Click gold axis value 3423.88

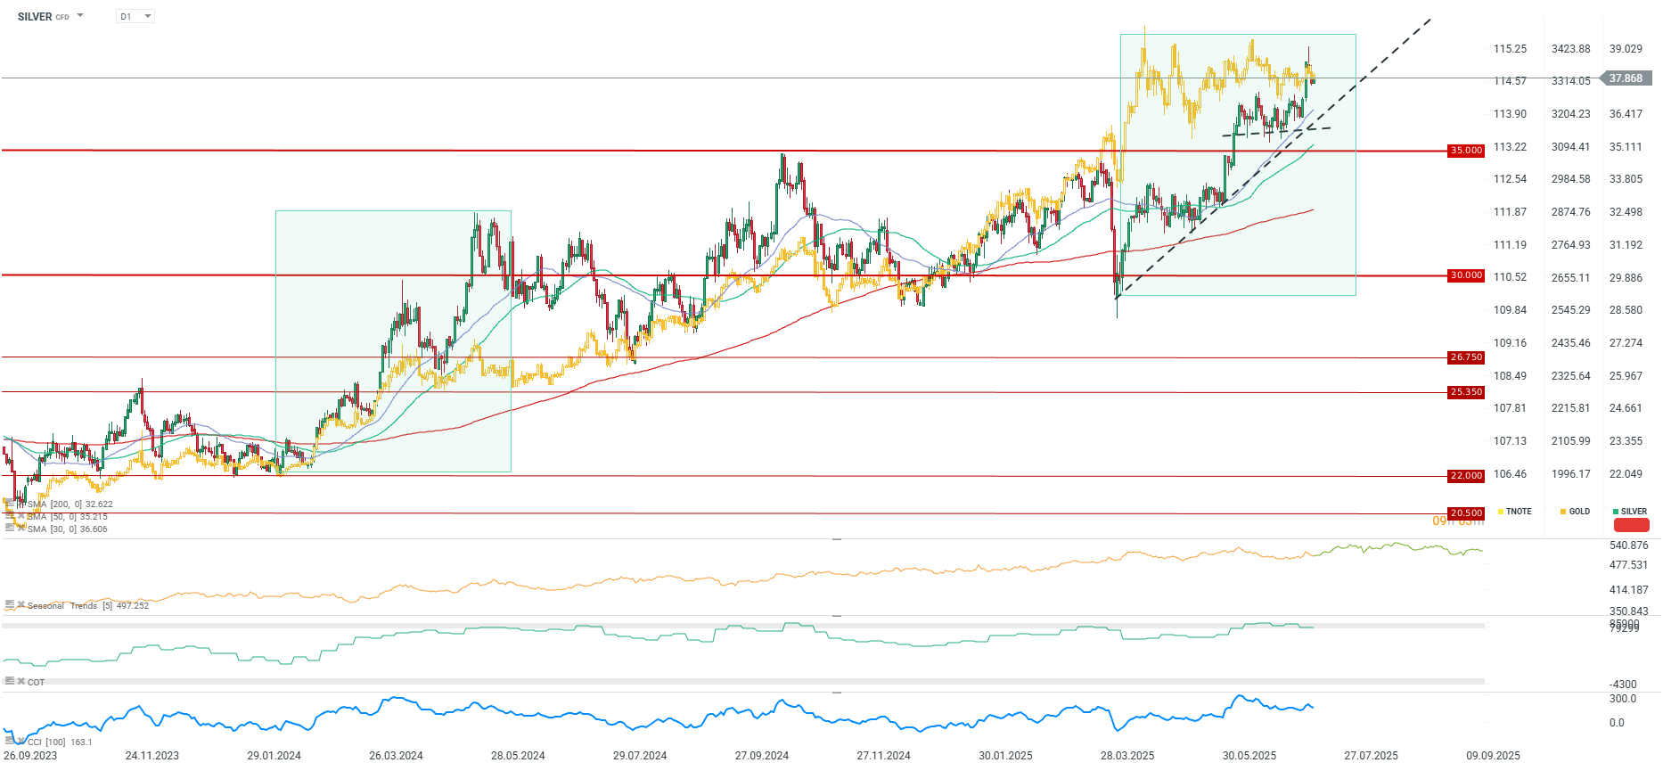(x=1571, y=49)
